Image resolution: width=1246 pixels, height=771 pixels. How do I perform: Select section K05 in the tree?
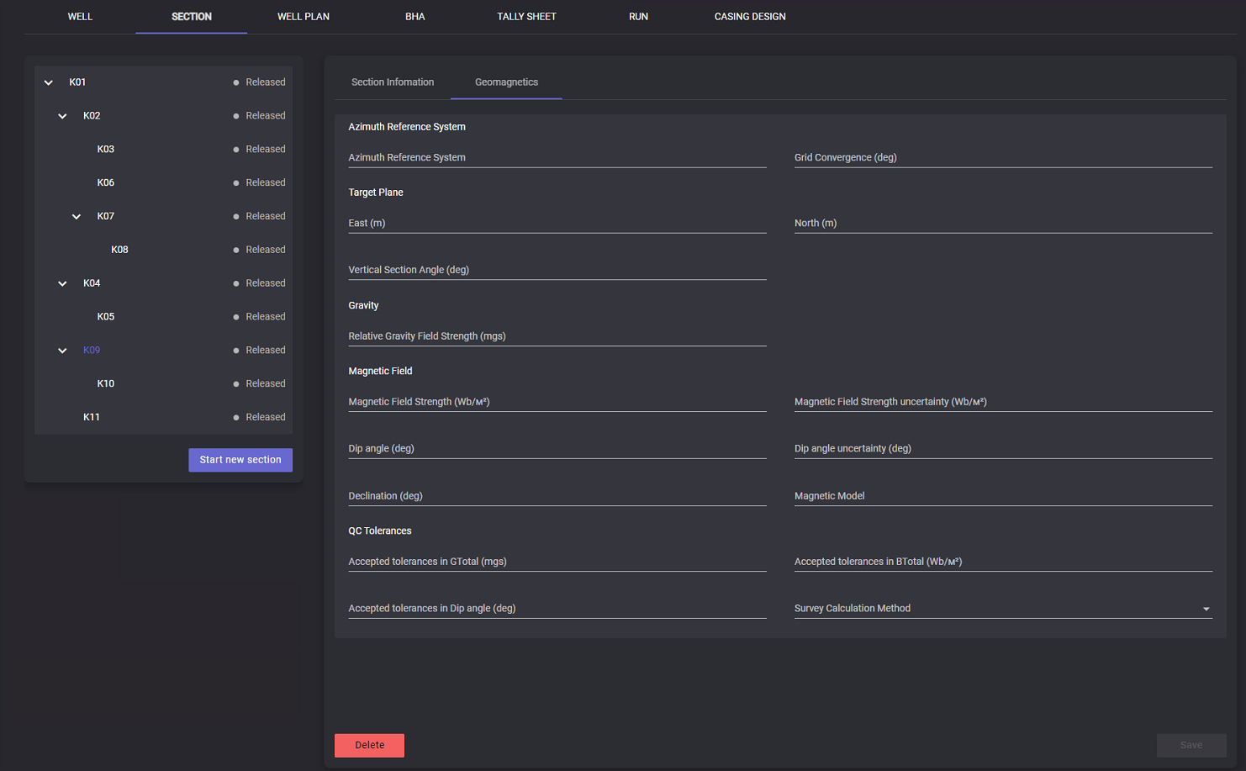[106, 317]
